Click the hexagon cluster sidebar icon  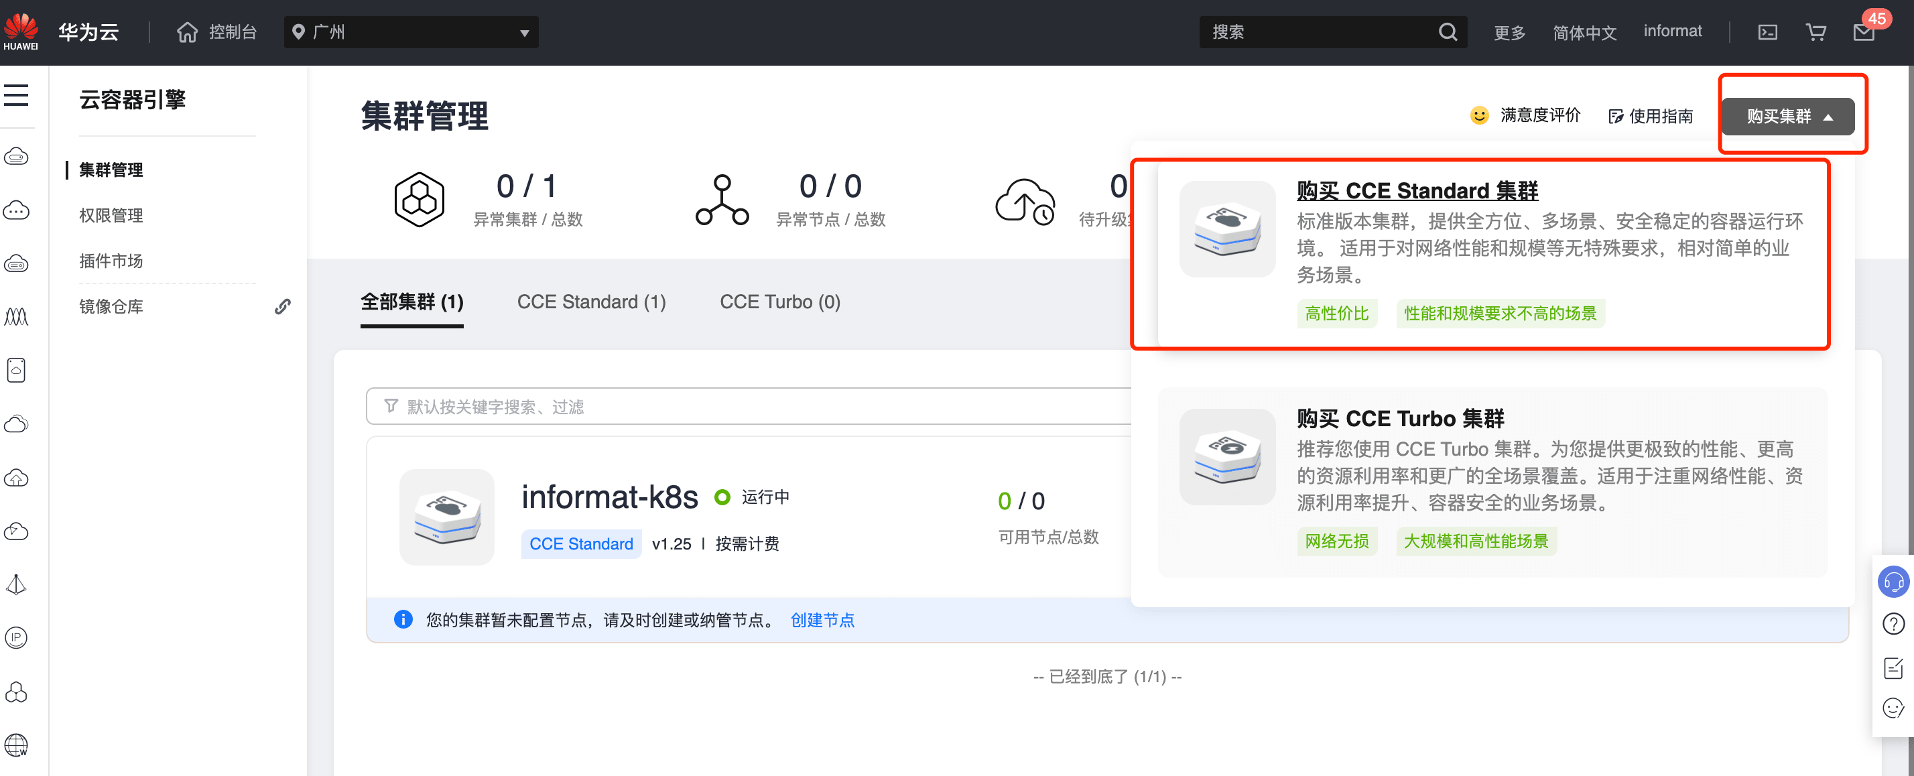pyautogui.click(x=16, y=692)
